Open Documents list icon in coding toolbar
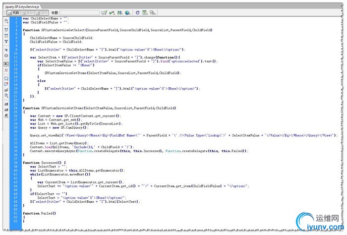The height and width of the screenshot is (235, 347). (6, 21)
